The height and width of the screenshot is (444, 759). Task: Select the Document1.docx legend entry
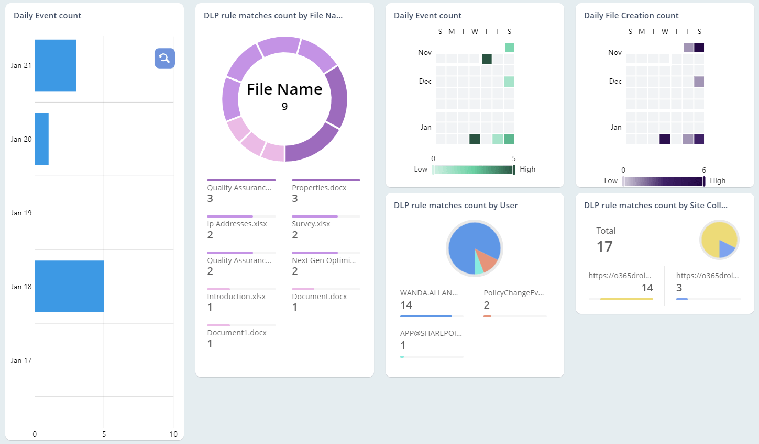(x=237, y=333)
